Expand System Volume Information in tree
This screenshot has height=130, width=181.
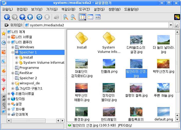(16, 63)
